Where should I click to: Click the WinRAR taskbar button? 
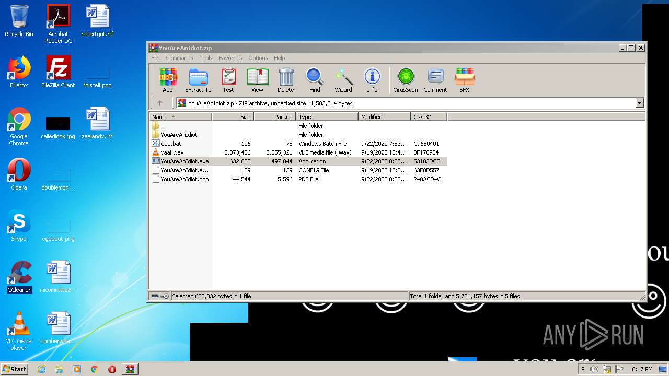click(130, 369)
